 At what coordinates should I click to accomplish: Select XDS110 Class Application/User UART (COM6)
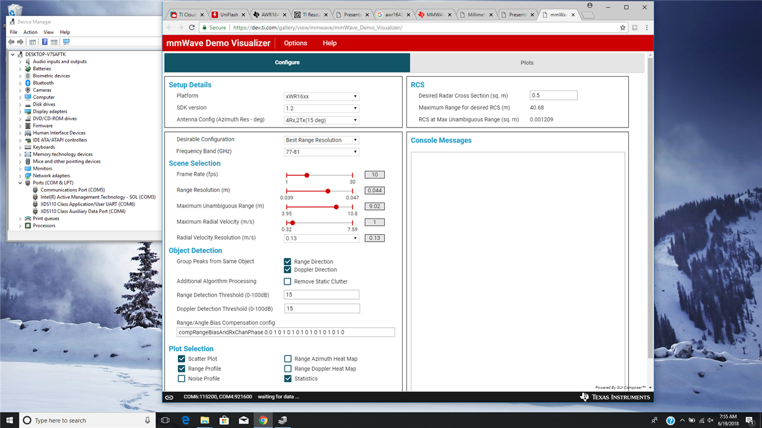[x=87, y=204]
